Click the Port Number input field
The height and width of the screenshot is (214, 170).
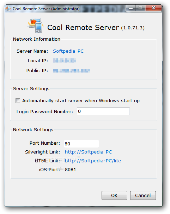coord(81,144)
